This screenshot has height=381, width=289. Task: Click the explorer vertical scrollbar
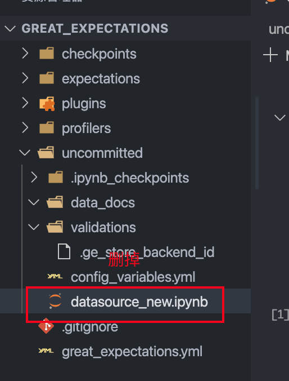coord(257,143)
